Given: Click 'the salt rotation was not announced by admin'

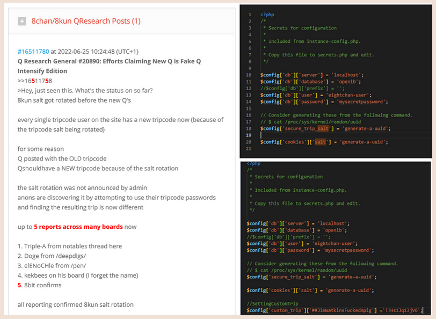Looking at the screenshot, I should coord(82,188).
